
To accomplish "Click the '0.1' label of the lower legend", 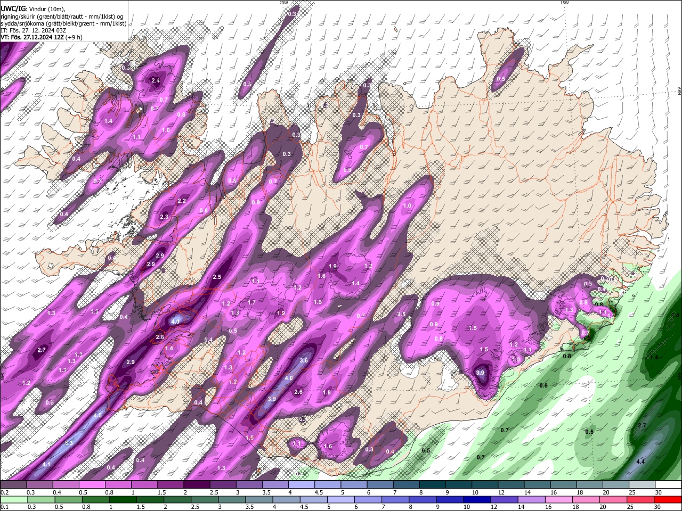I will [4, 507].
